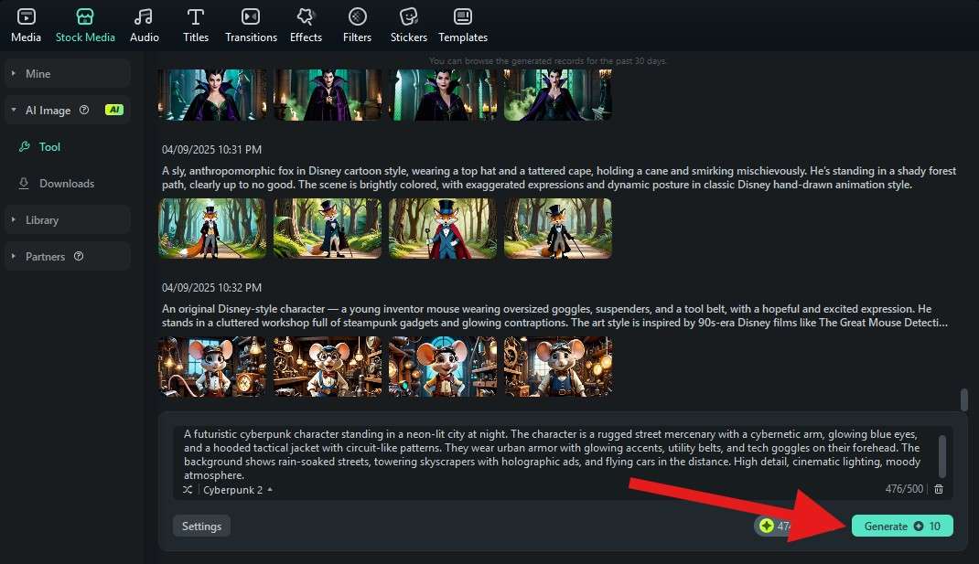Switch to Stock Media tab

[x=85, y=26]
